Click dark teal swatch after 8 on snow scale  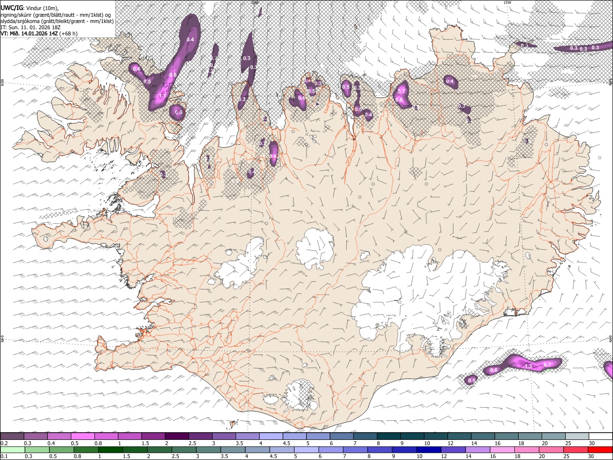click(388, 436)
